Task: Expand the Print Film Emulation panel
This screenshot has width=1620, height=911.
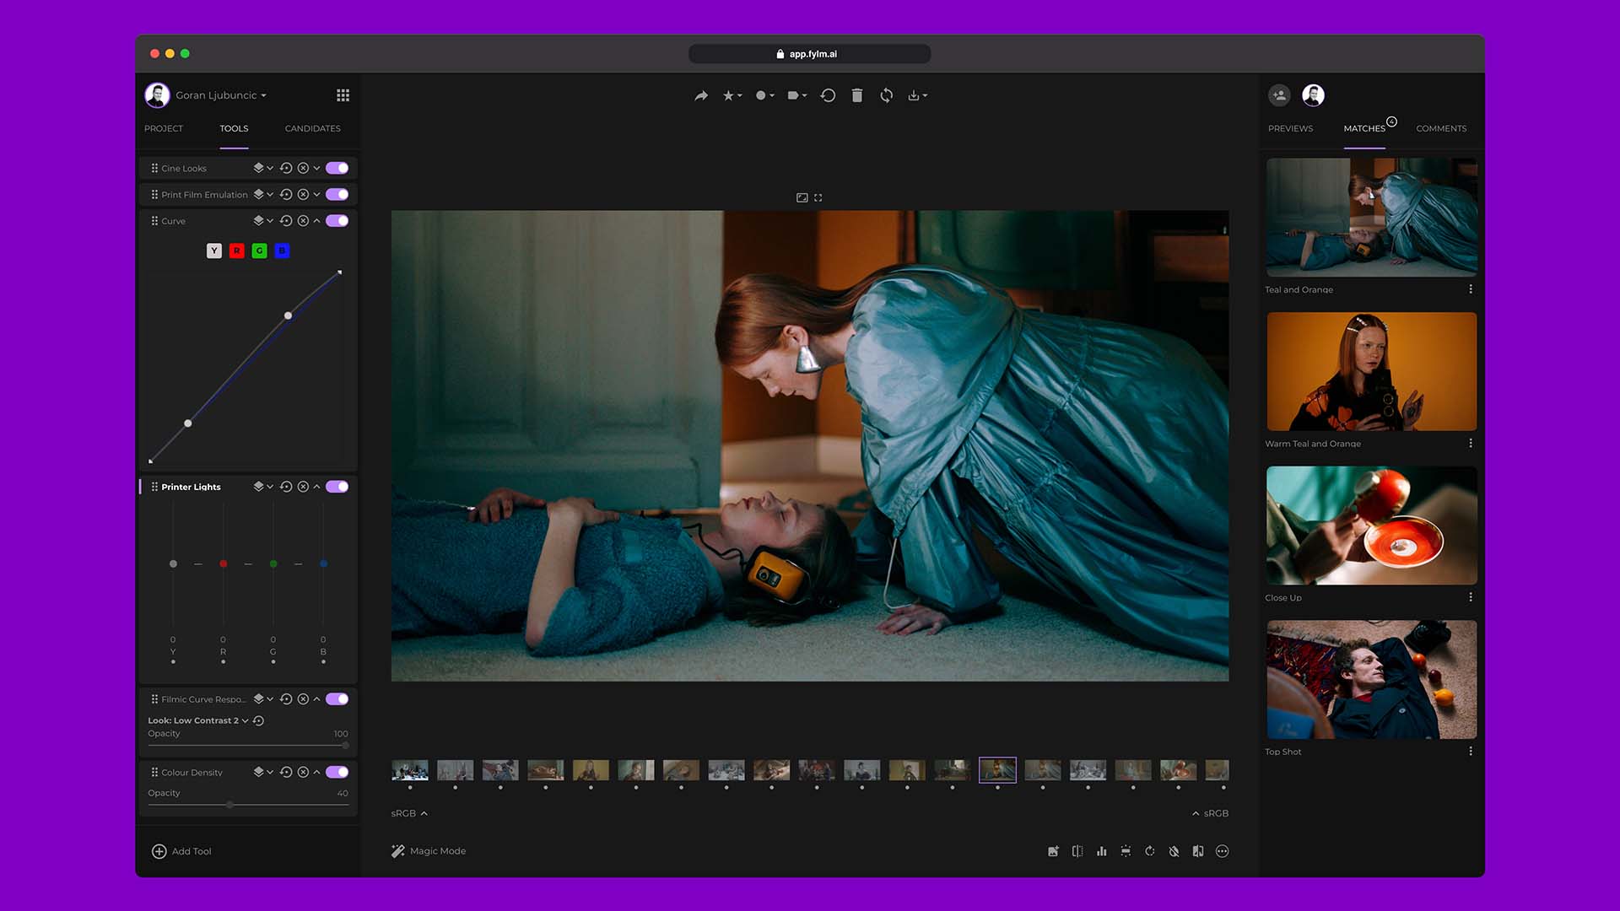Action: 316,195
